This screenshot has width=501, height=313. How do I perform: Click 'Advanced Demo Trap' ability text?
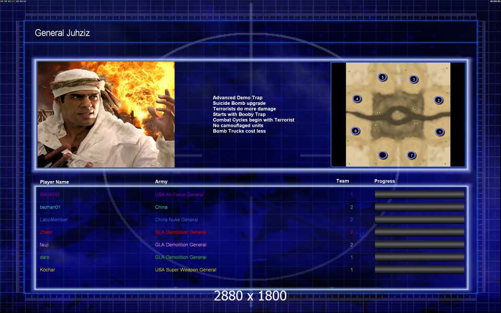(237, 98)
